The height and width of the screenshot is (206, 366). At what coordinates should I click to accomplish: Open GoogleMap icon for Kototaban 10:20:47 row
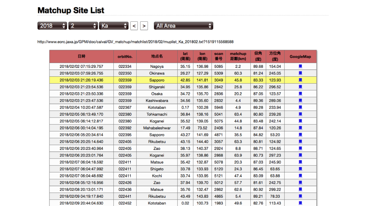coord(300,107)
